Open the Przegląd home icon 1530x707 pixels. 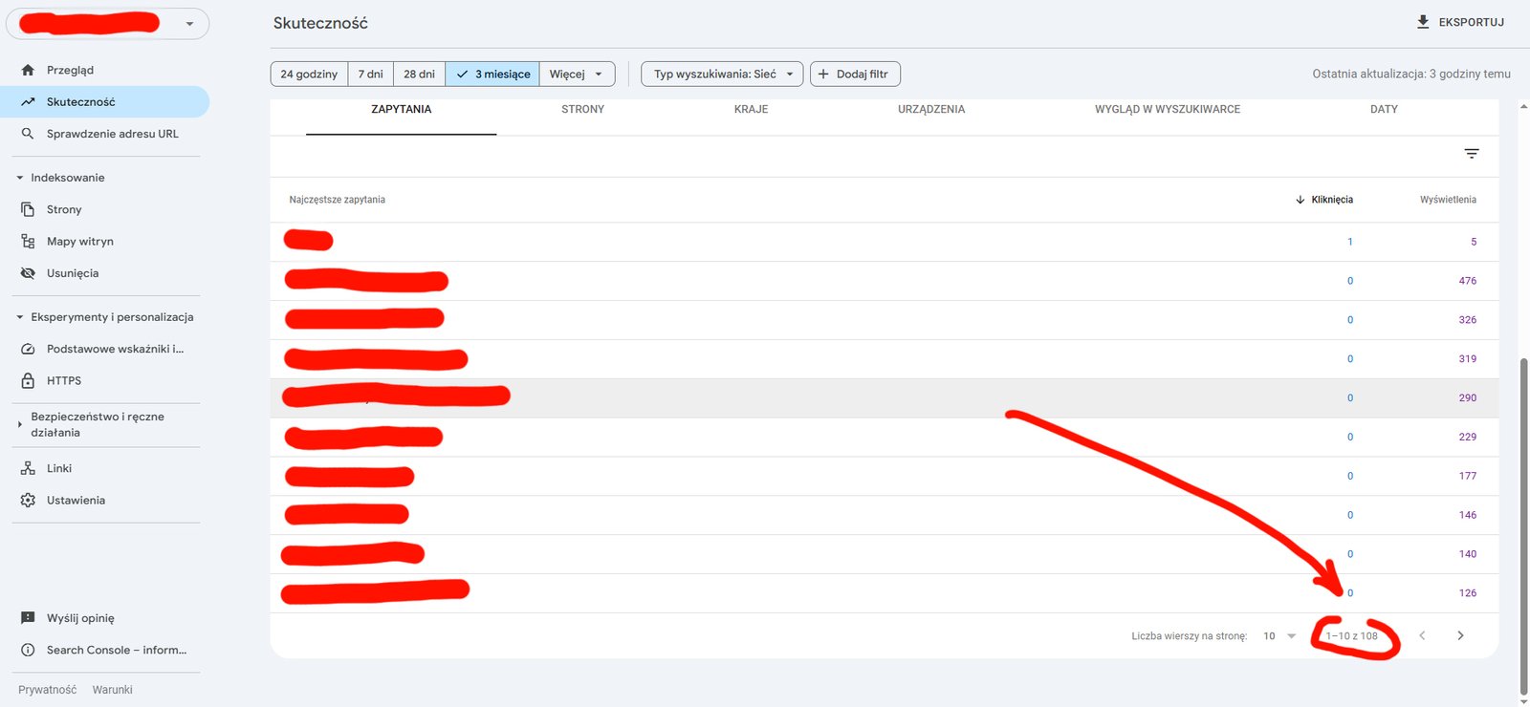tap(28, 70)
